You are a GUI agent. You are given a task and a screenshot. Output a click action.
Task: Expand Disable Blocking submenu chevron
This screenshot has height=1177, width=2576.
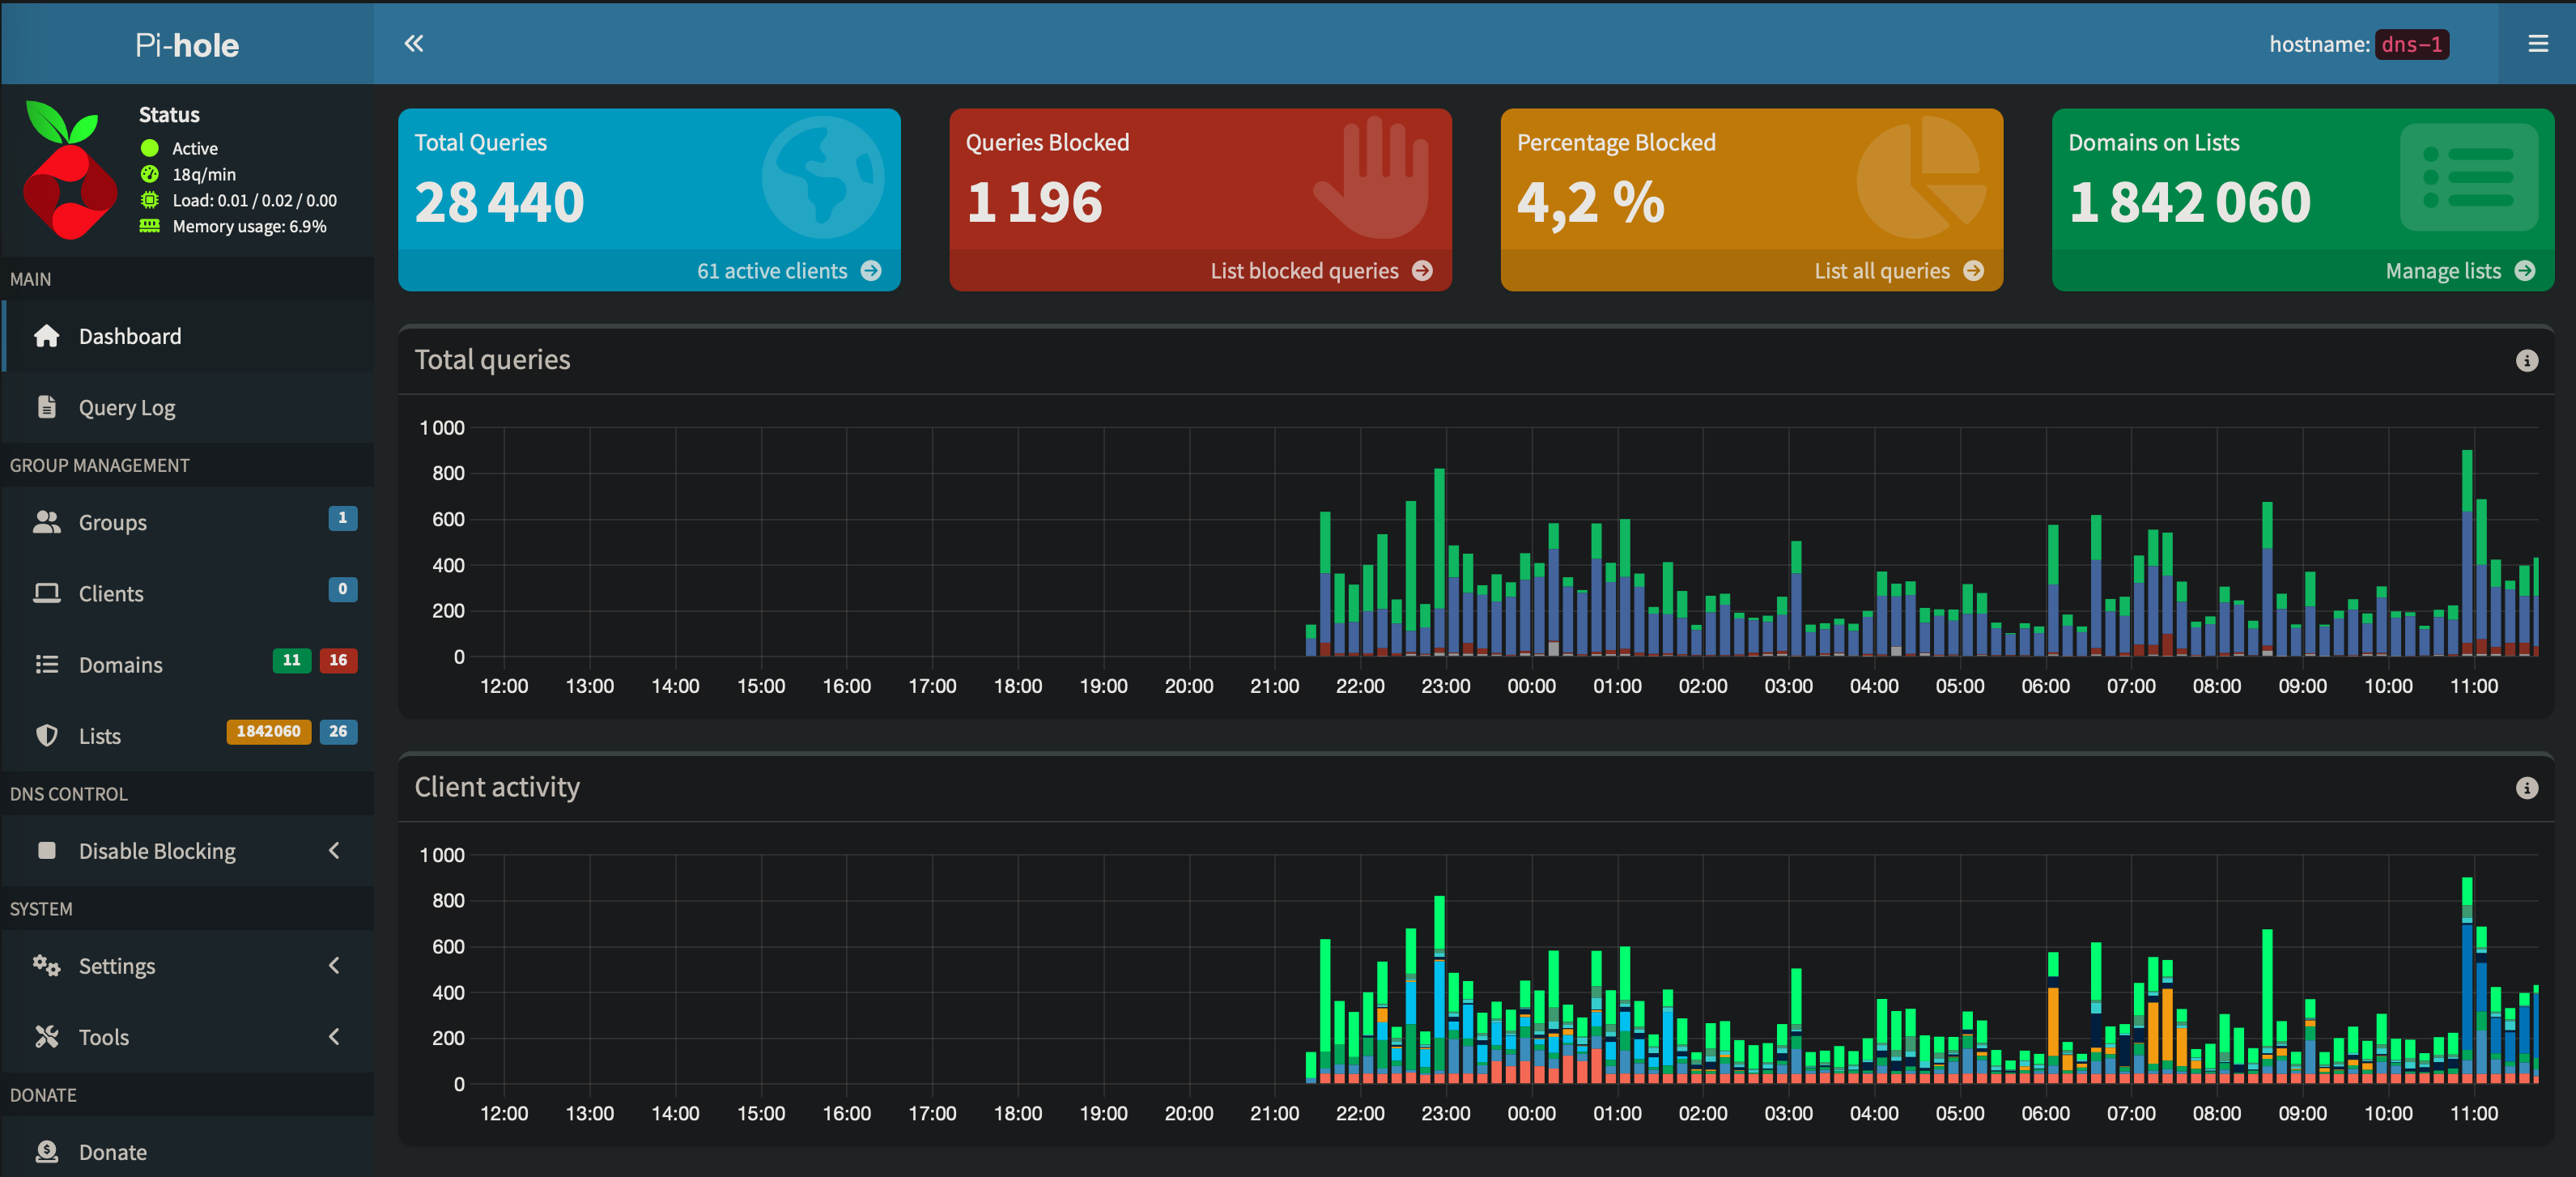pos(334,851)
